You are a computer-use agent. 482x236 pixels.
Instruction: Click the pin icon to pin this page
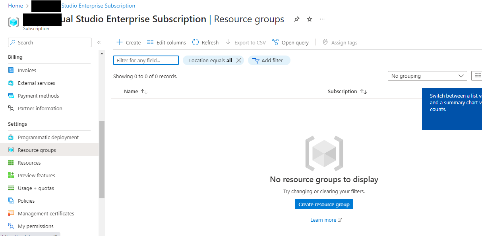click(296, 19)
